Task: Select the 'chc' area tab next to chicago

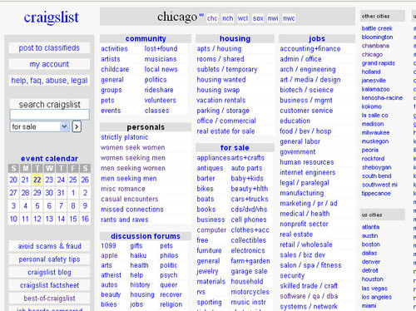Action: [x=212, y=18]
